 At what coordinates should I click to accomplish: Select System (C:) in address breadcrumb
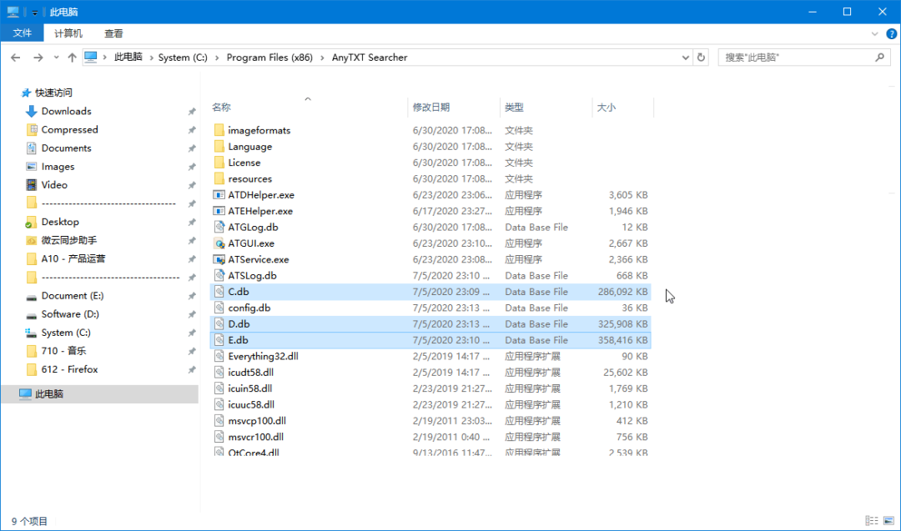click(183, 58)
